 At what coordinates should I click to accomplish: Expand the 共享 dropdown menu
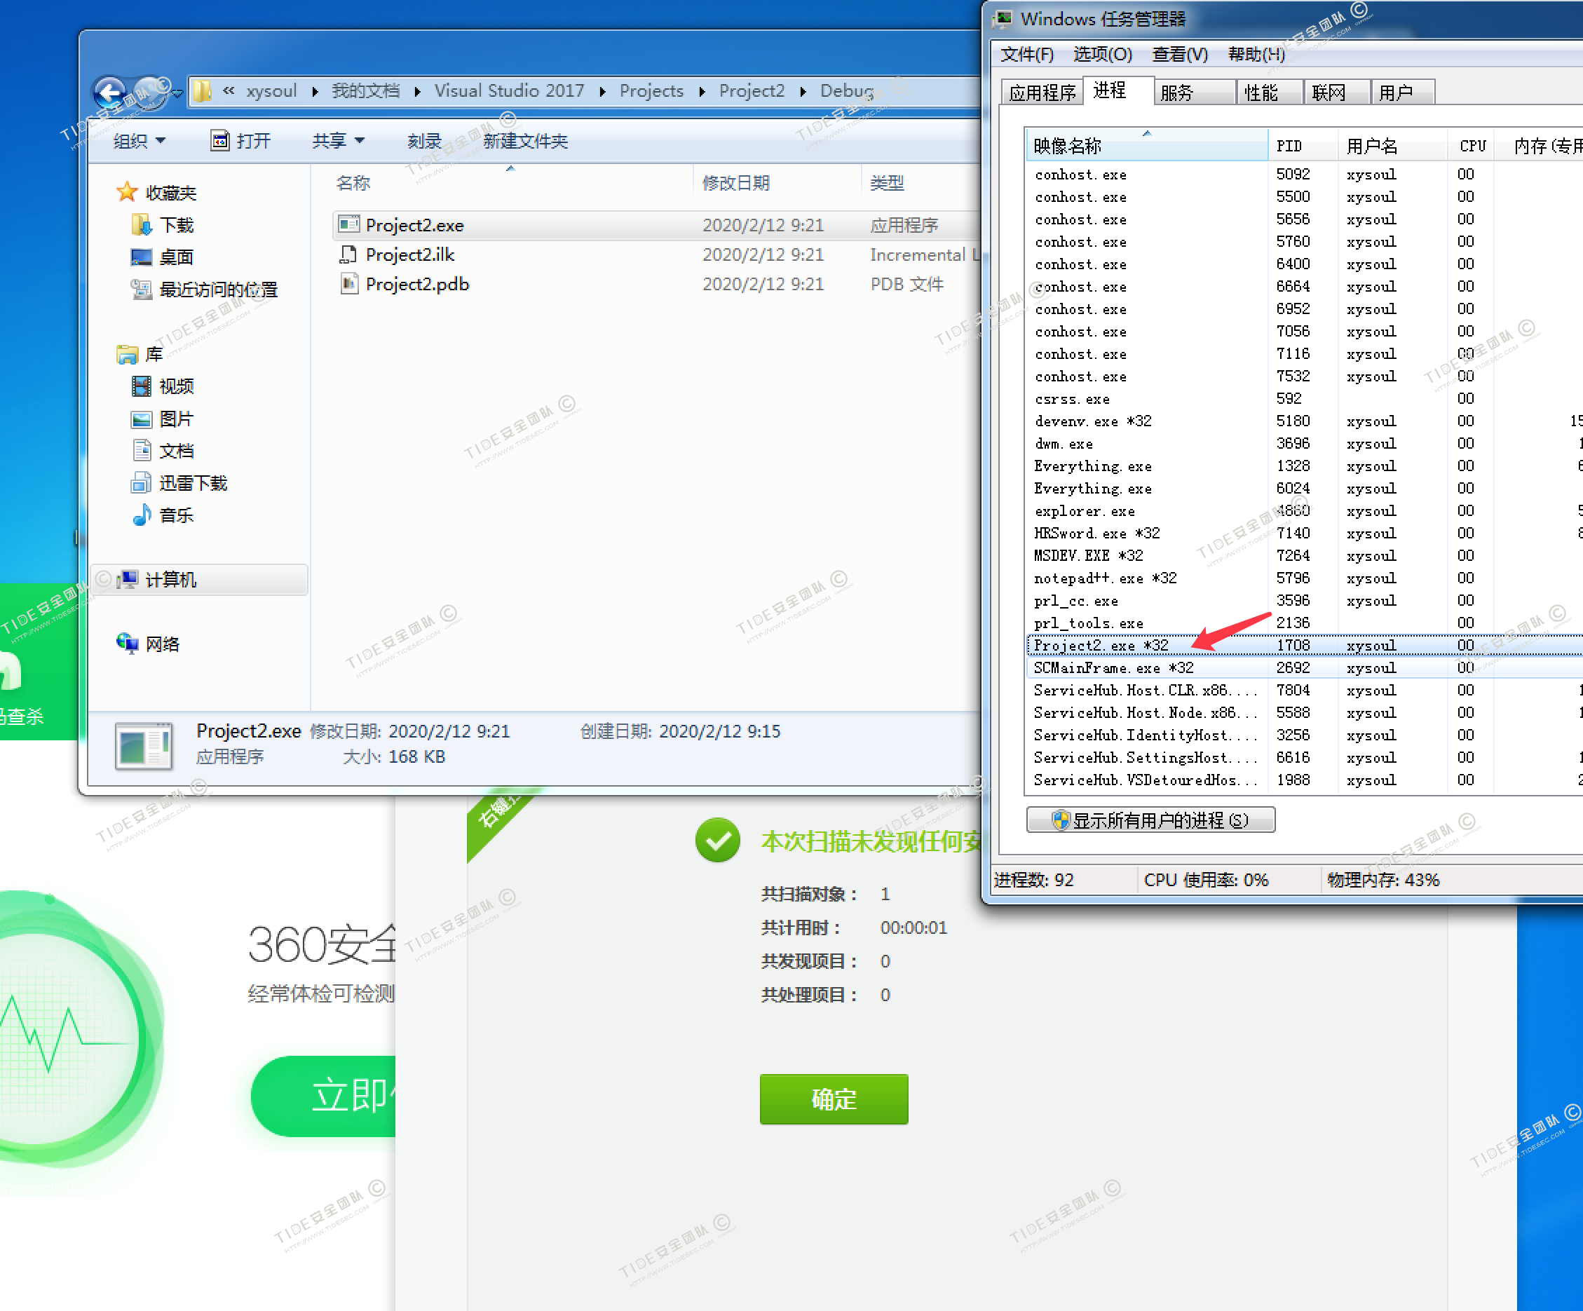[x=339, y=141]
